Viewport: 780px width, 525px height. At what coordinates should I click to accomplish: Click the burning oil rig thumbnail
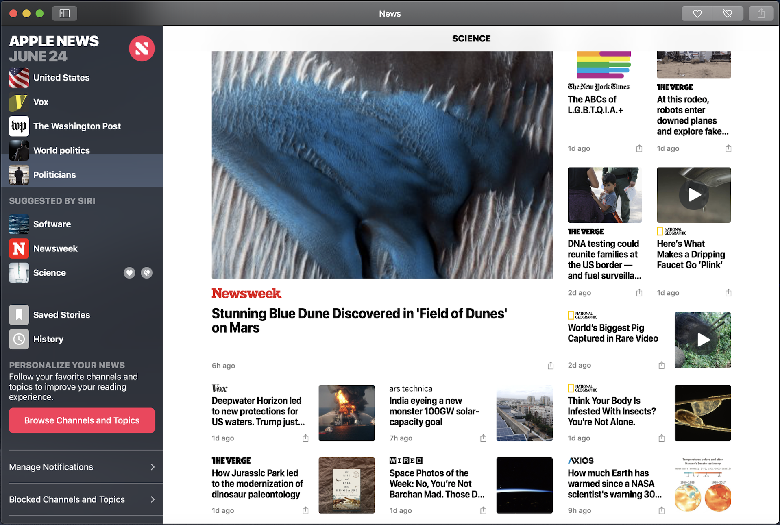coord(346,413)
